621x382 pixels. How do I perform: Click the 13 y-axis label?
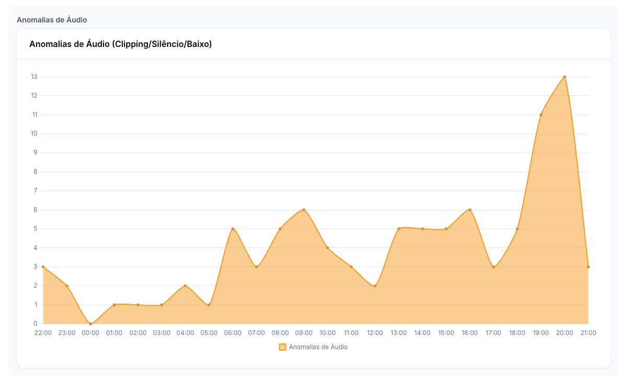34,77
